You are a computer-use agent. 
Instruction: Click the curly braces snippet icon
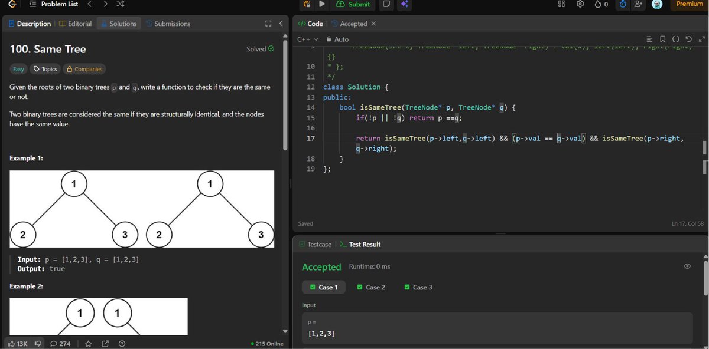(676, 39)
